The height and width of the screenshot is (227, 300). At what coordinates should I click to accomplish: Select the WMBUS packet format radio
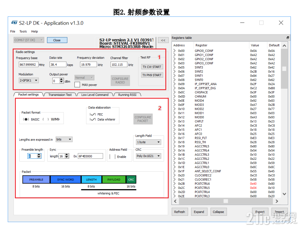[46, 119]
